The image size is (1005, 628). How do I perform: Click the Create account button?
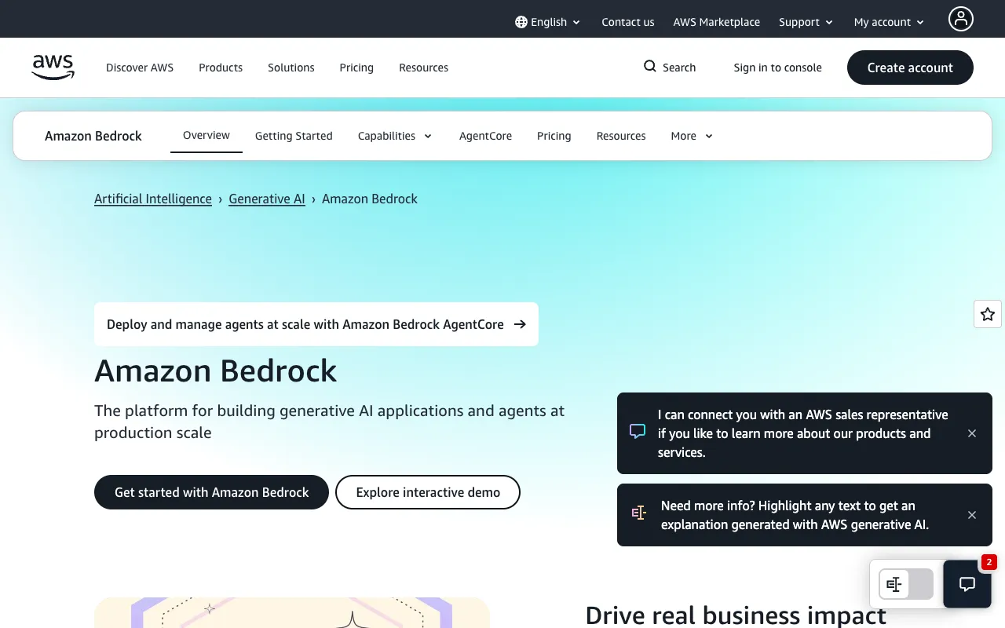(x=910, y=68)
